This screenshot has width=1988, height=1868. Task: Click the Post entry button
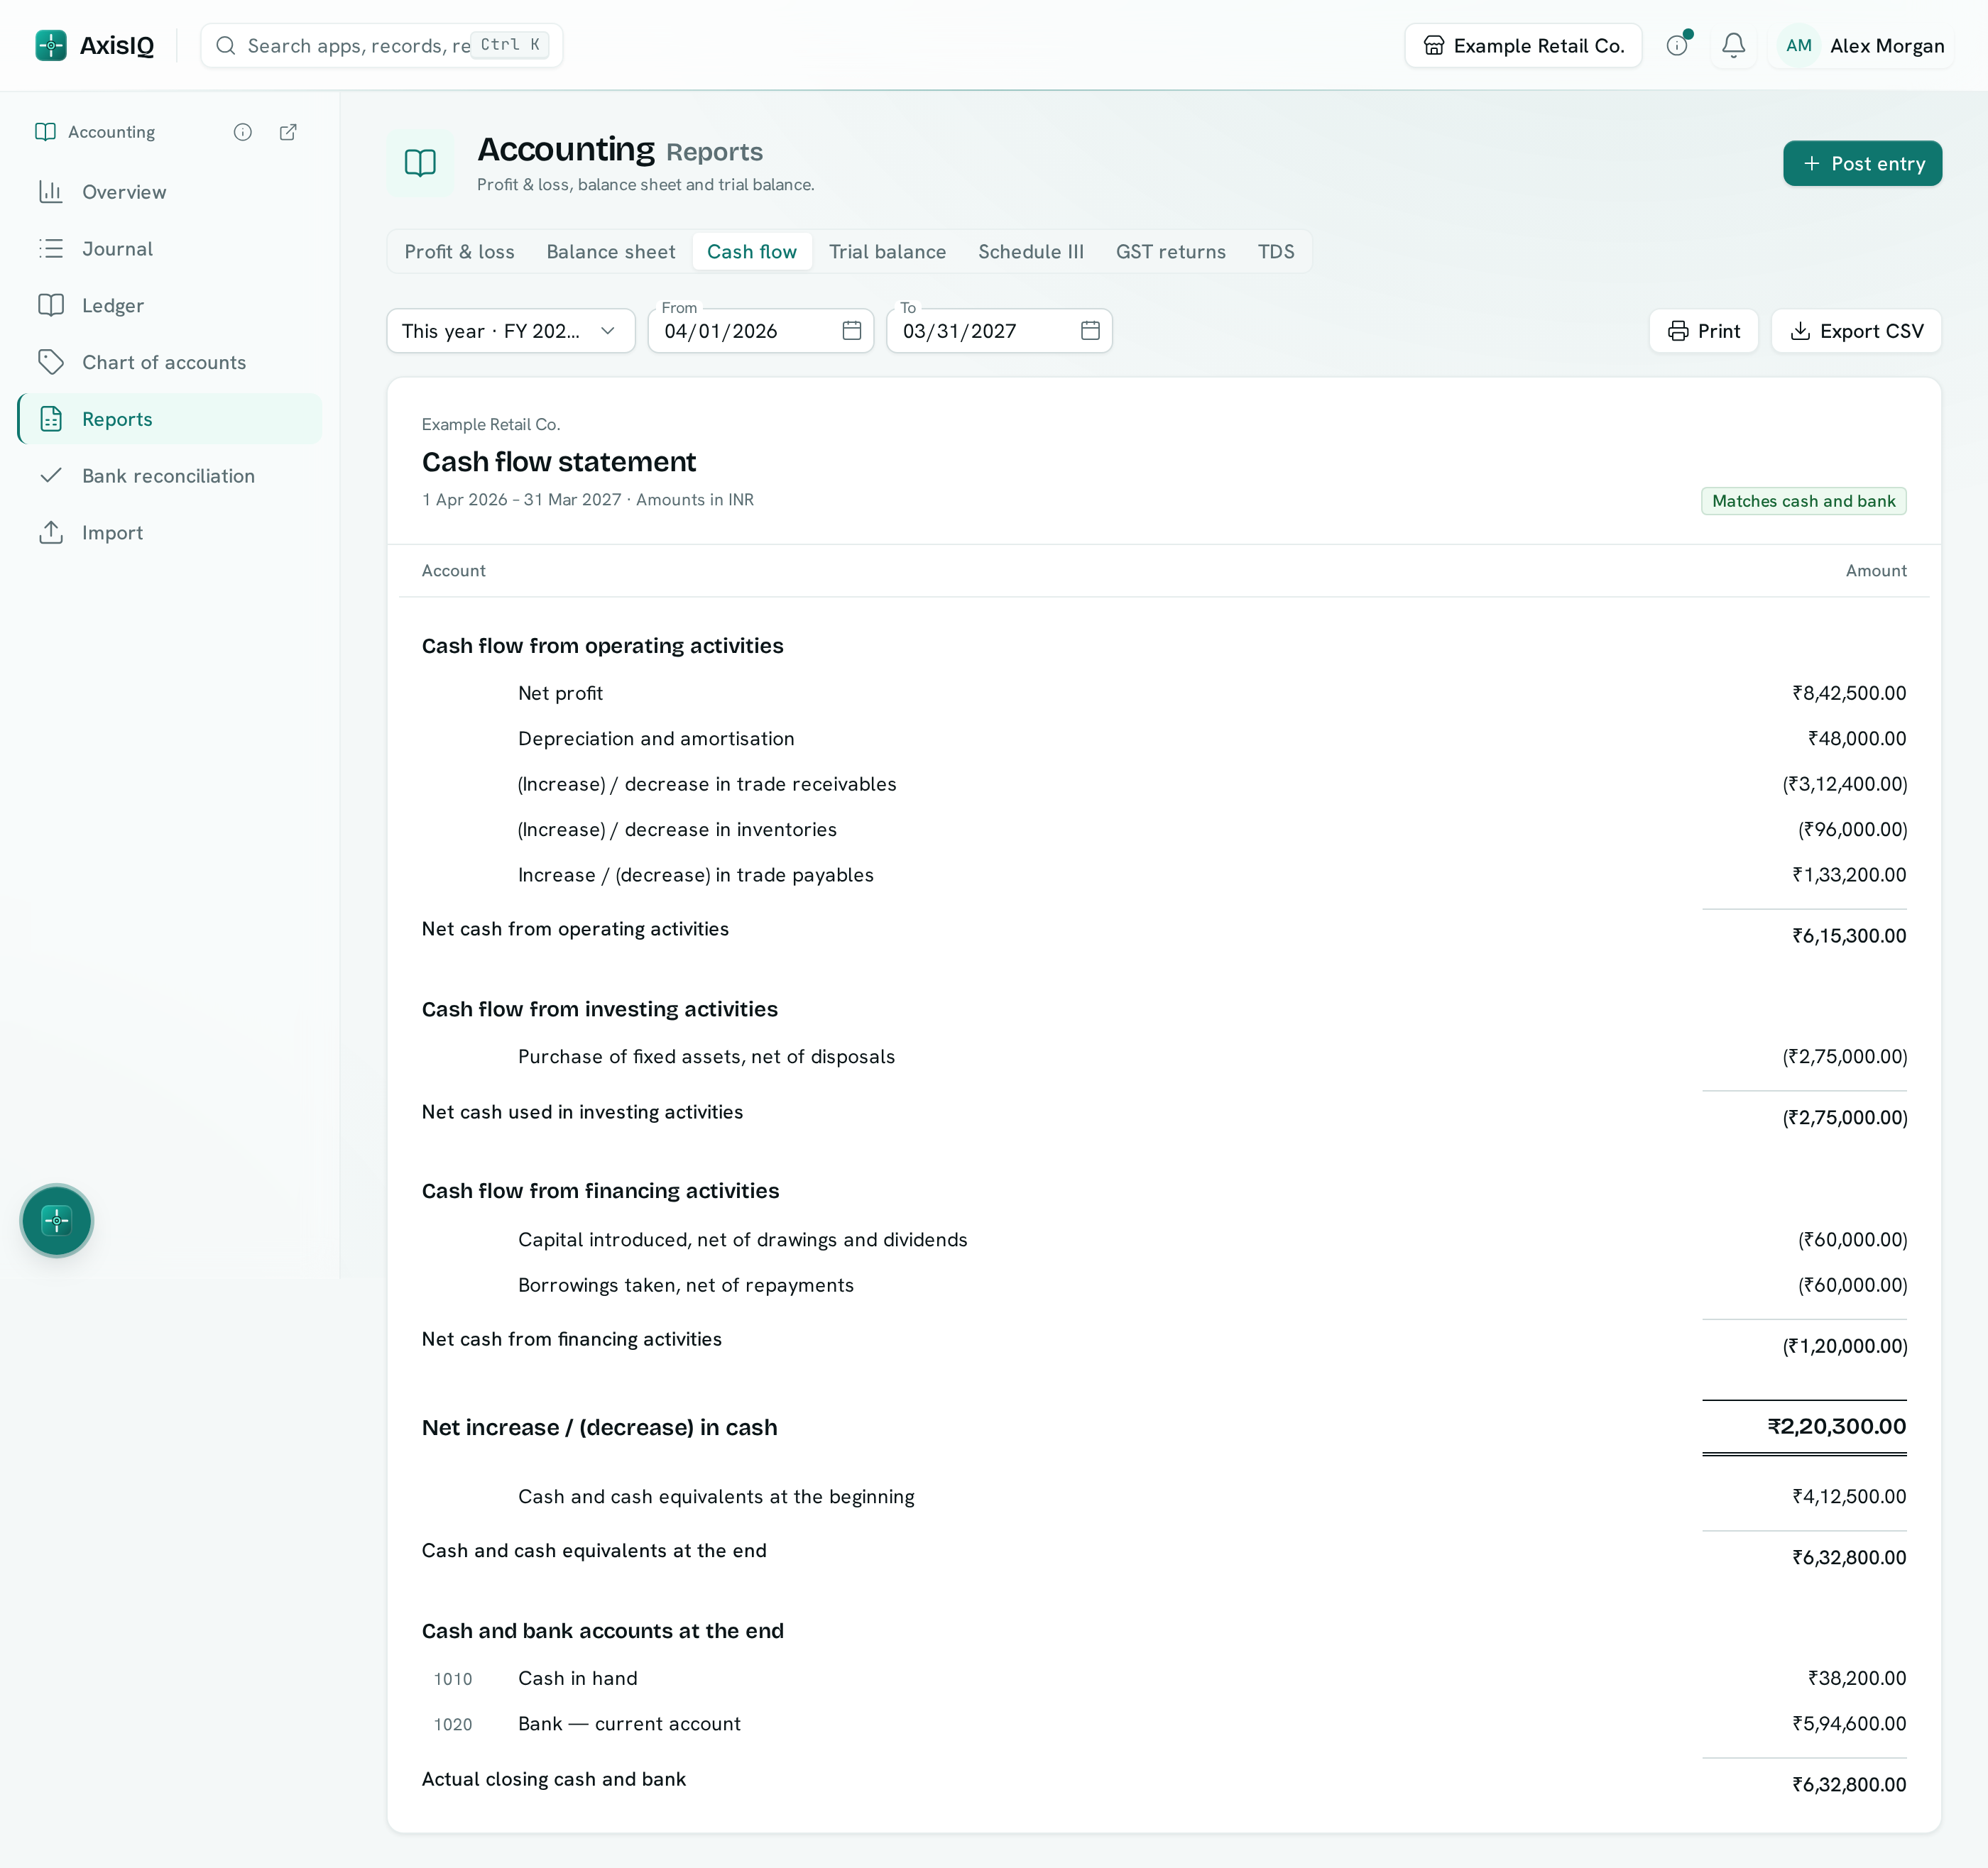click(1862, 164)
